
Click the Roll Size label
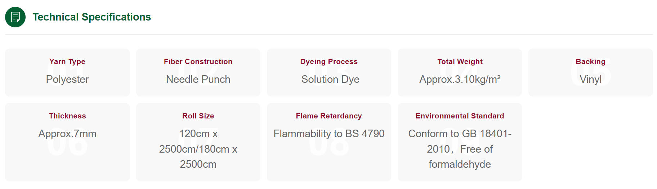point(198,116)
